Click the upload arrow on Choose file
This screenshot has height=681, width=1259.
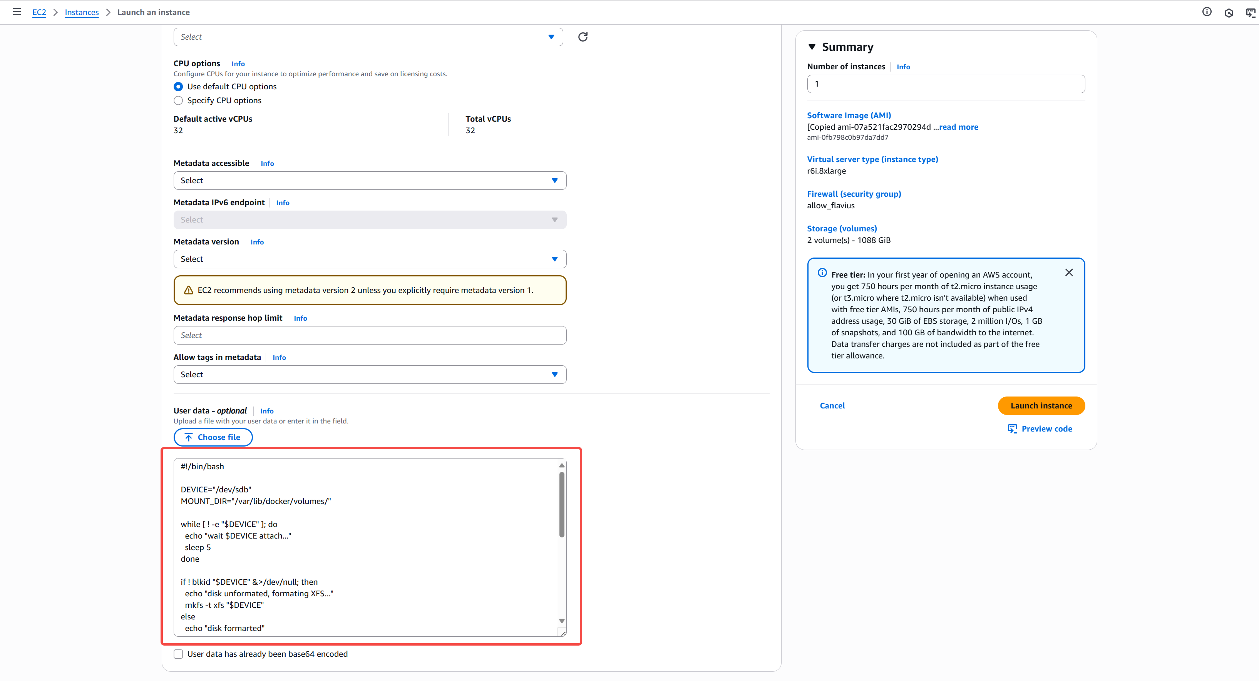189,437
